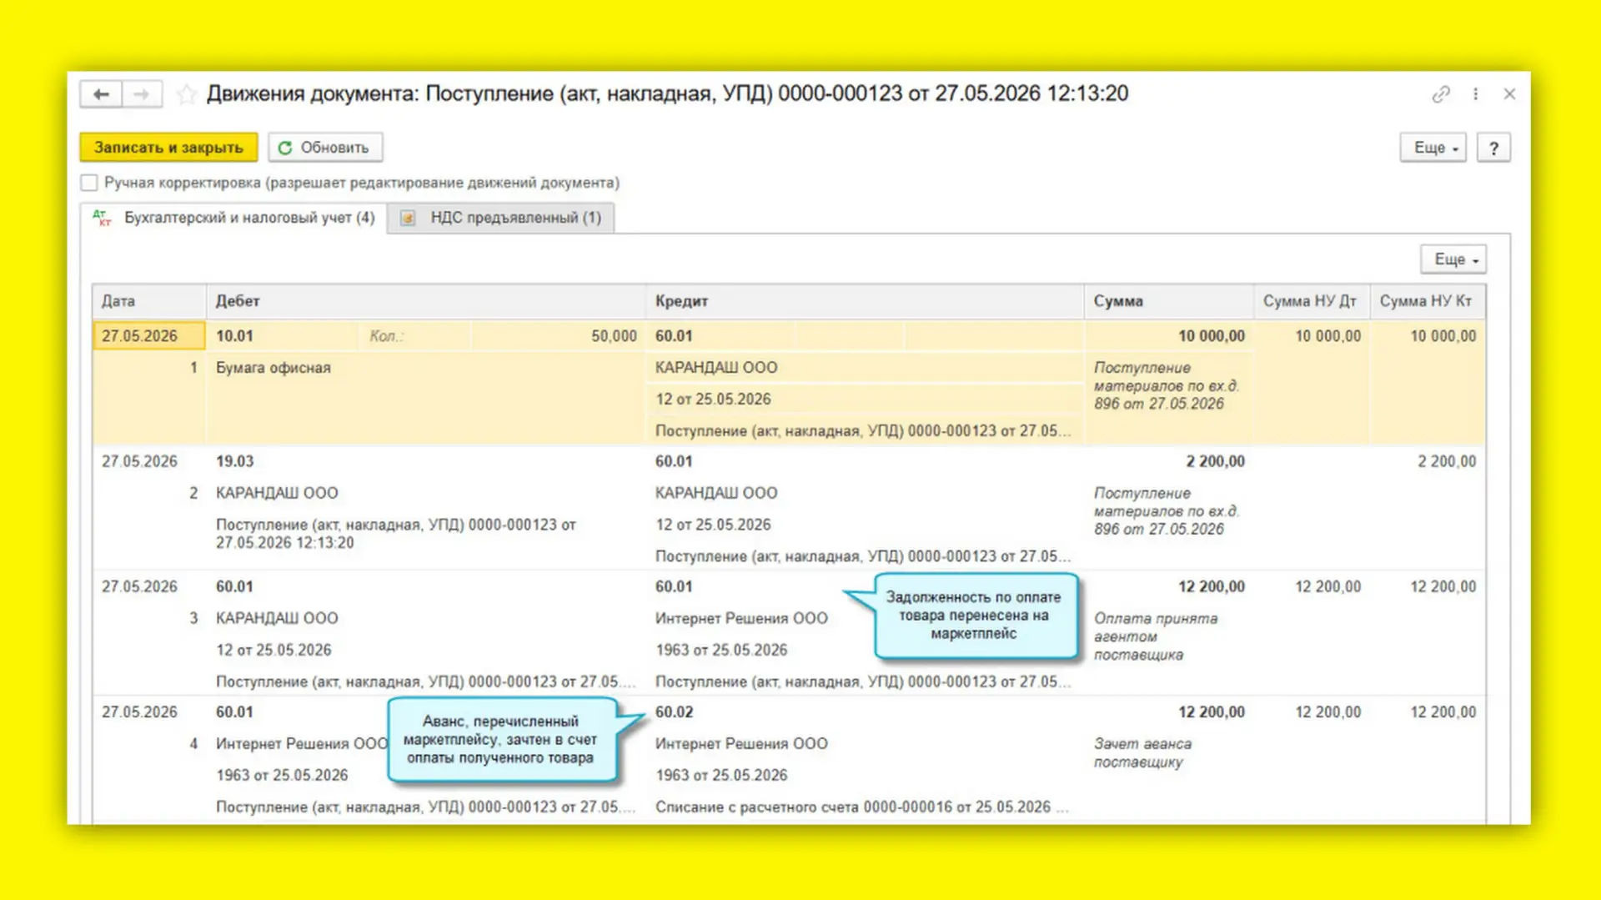Click КАРАНДАШ ООО in row 3 debit

(277, 618)
